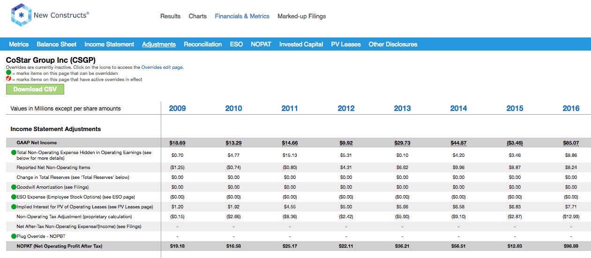Image resolution: width=591 pixels, height=258 pixels.
Task: Click the Income Statement Adjustments heading
Action: (56, 129)
